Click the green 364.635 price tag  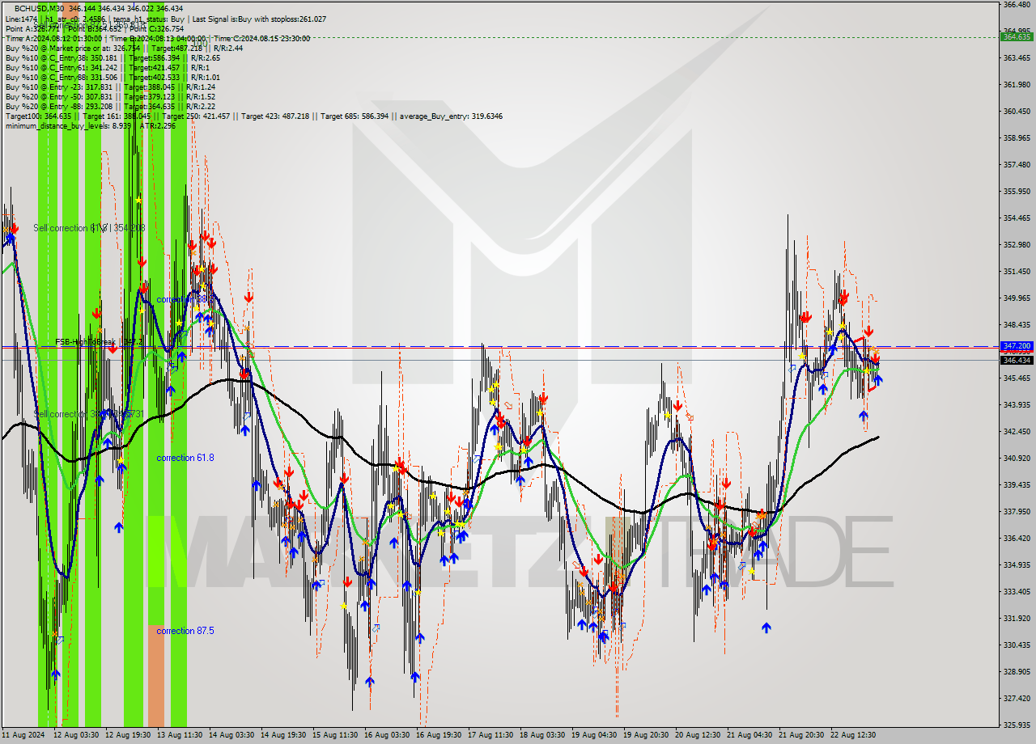pyautogui.click(x=1017, y=36)
